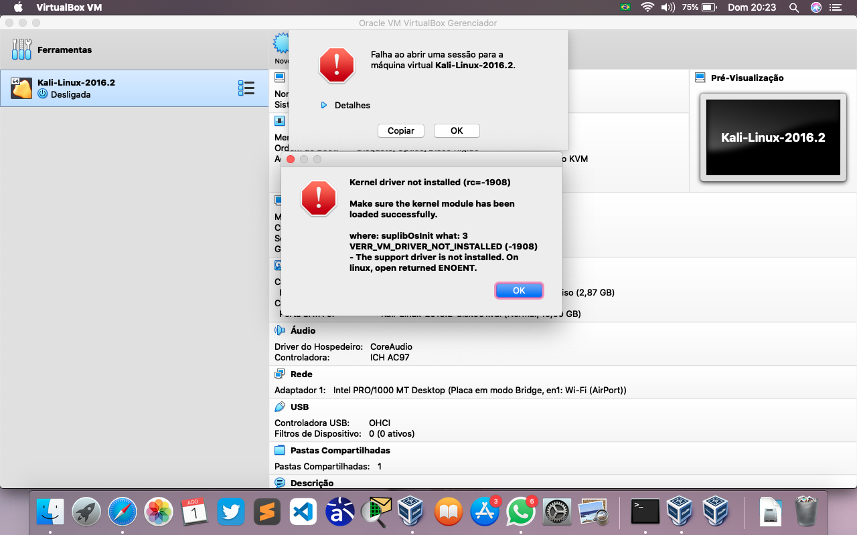Click the Dom 20:23 clock
Viewport: 857px width, 535px height.
tap(751, 7)
